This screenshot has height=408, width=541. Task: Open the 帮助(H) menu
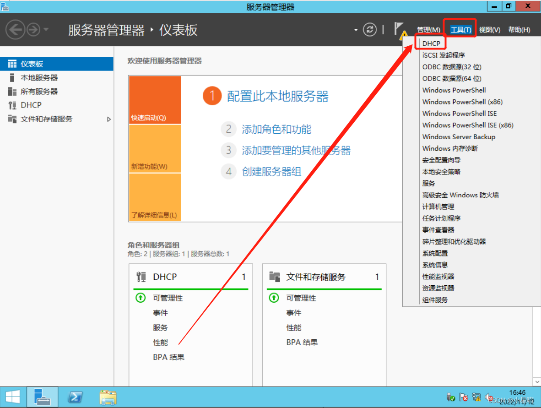(519, 30)
